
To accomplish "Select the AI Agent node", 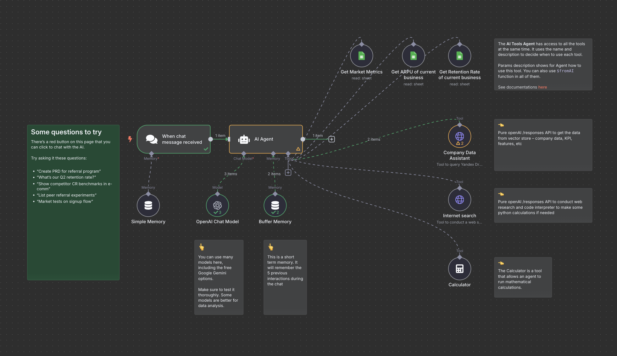I will coord(266,139).
